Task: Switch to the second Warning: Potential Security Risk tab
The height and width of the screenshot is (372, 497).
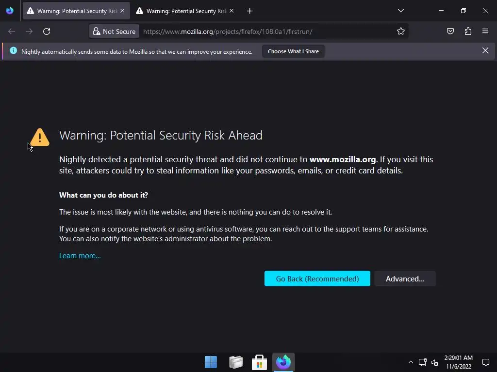Action: pos(186,11)
